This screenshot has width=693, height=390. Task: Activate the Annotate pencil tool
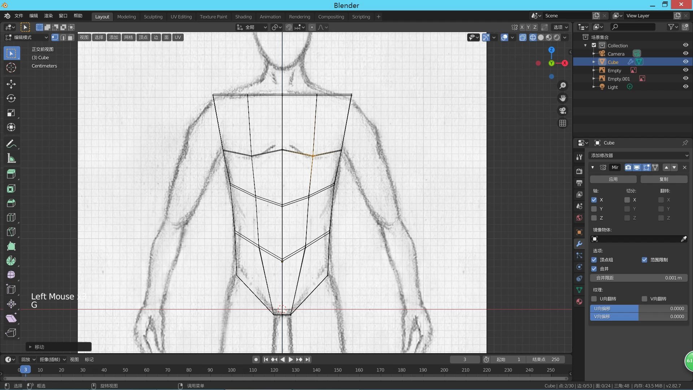pyautogui.click(x=11, y=144)
